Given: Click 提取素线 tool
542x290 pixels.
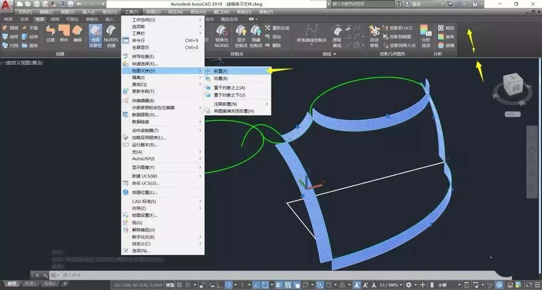Looking at the screenshot, I should [337, 36].
